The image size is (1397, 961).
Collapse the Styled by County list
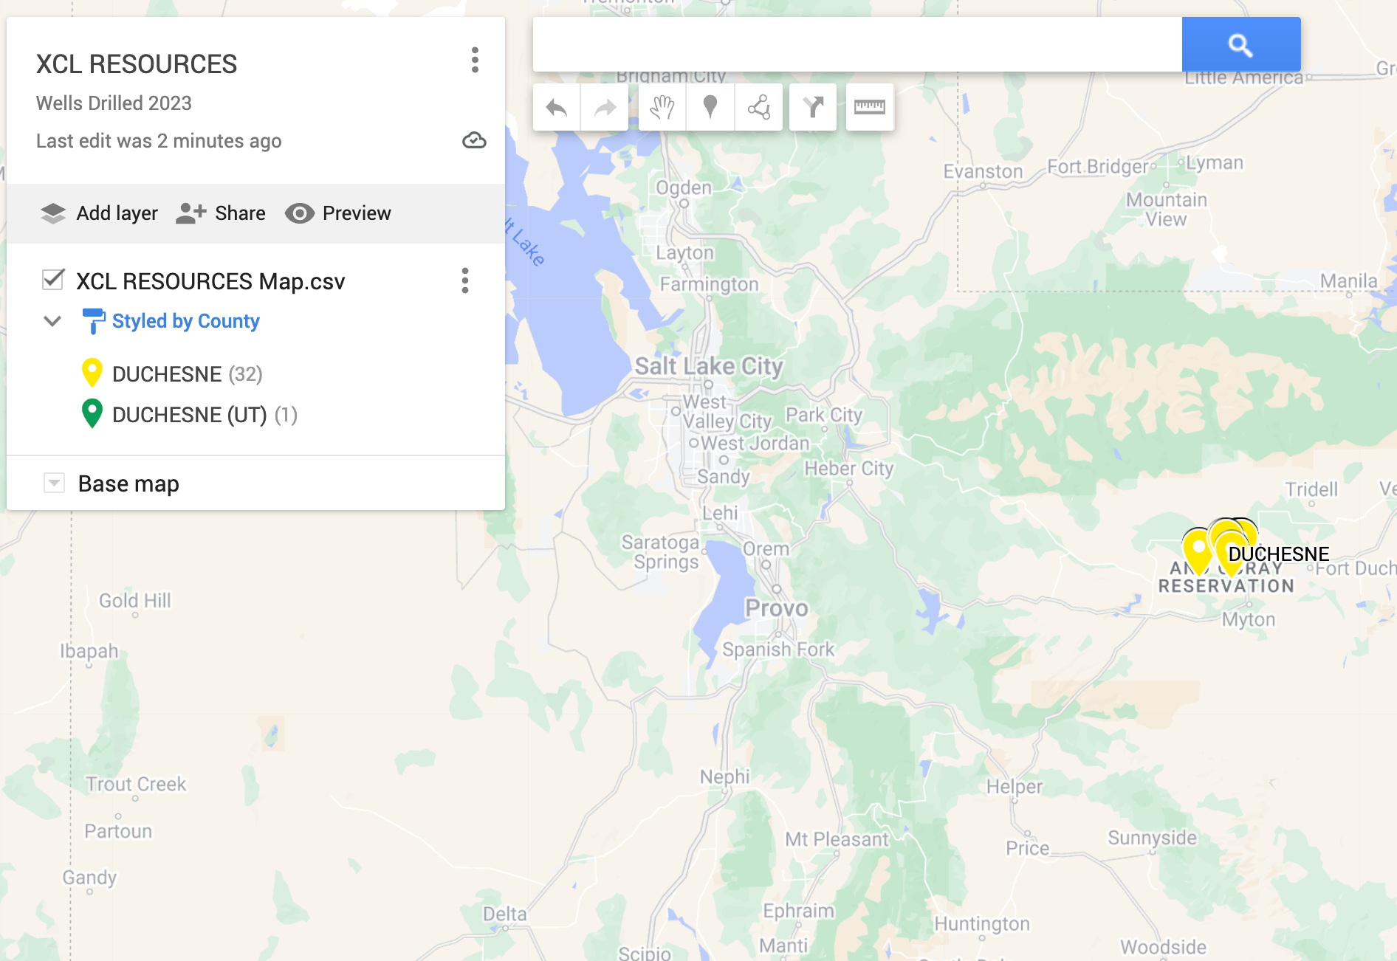[x=52, y=321]
